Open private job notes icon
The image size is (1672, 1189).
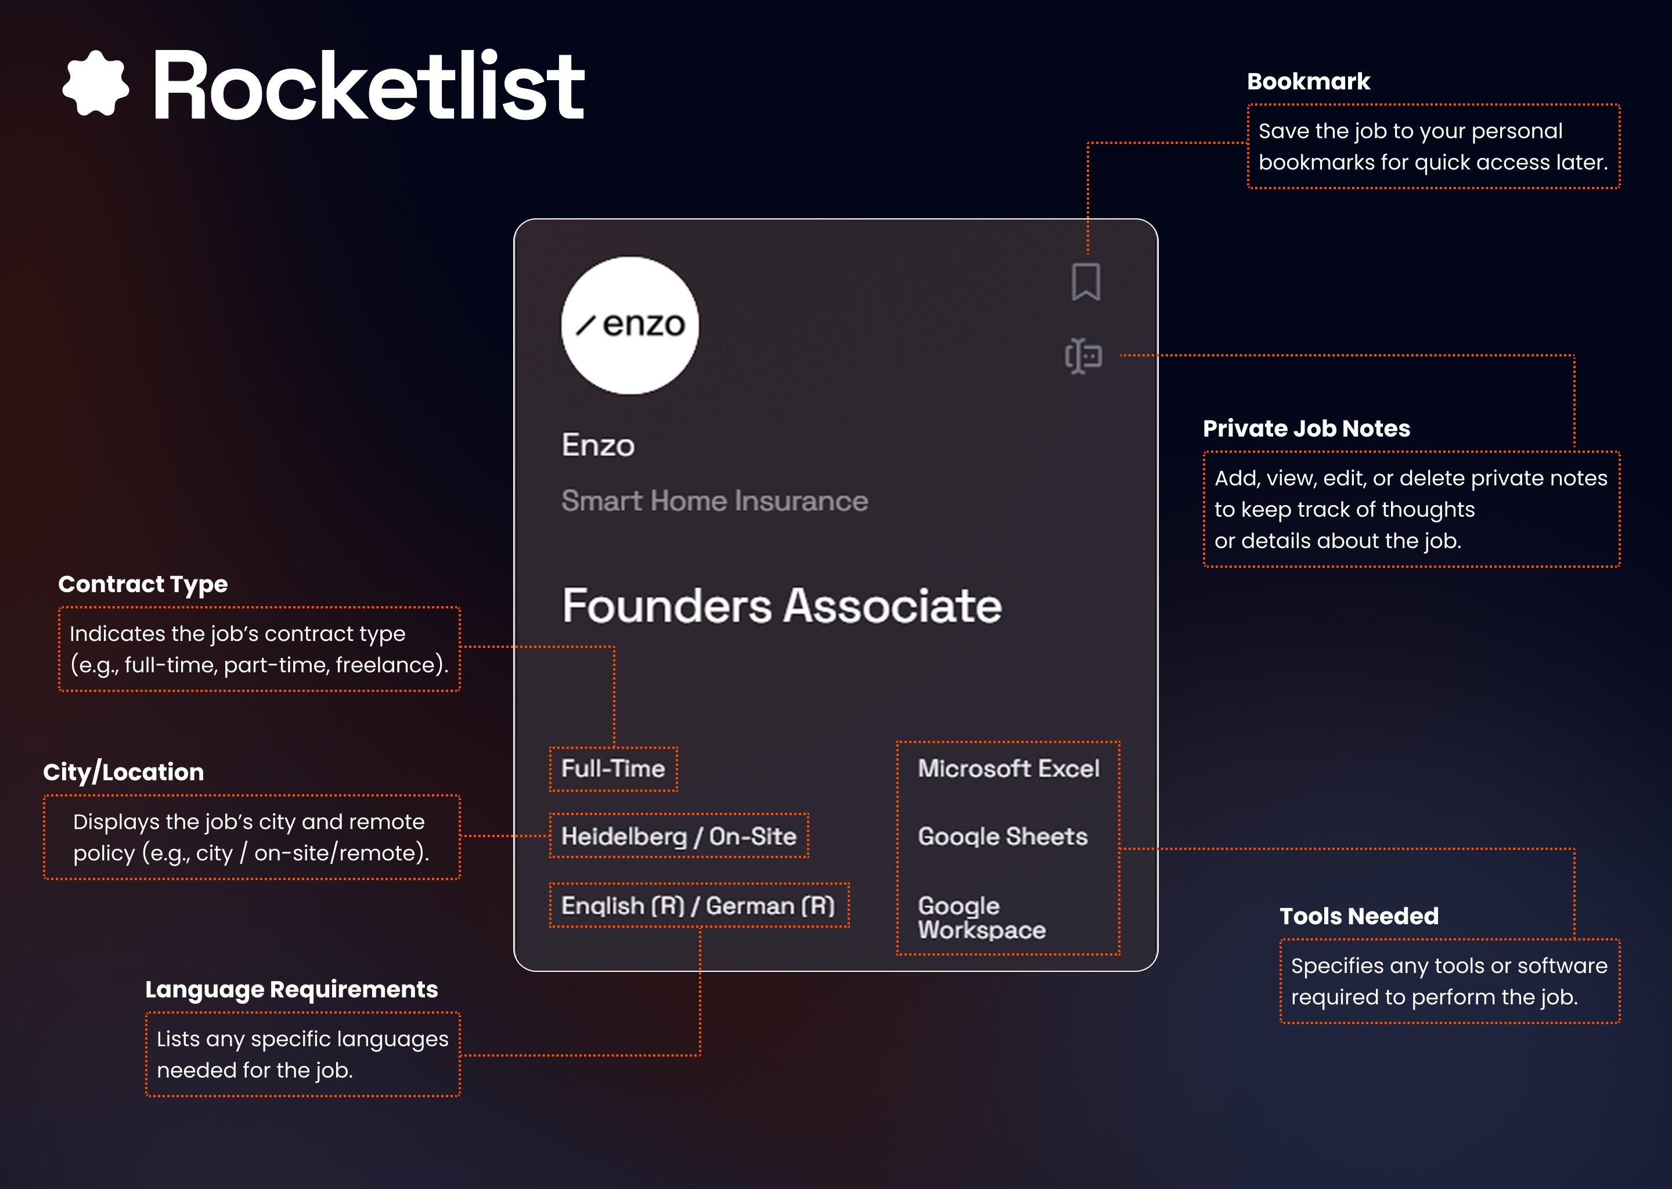tap(1083, 356)
